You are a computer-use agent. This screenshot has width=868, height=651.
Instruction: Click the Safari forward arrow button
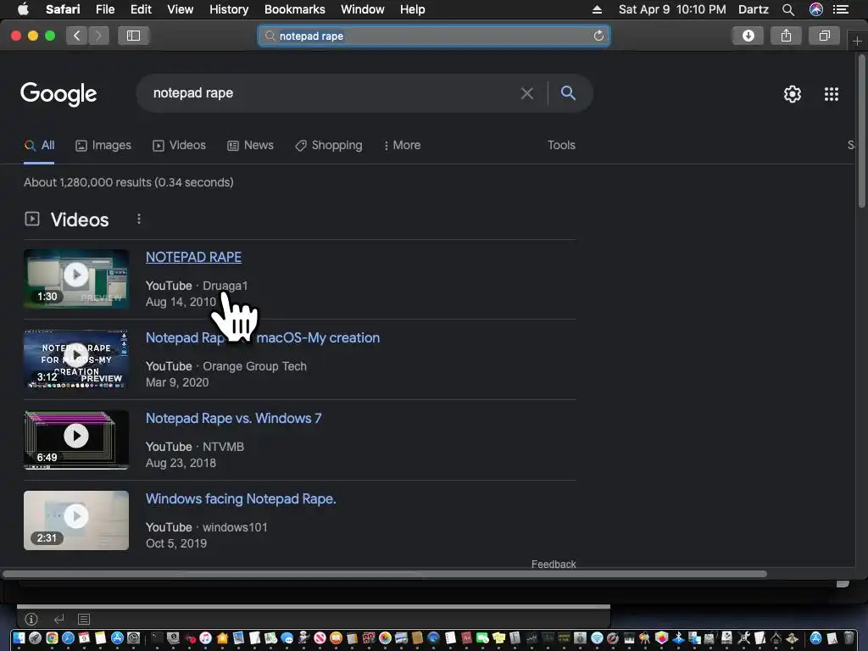point(98,36)
